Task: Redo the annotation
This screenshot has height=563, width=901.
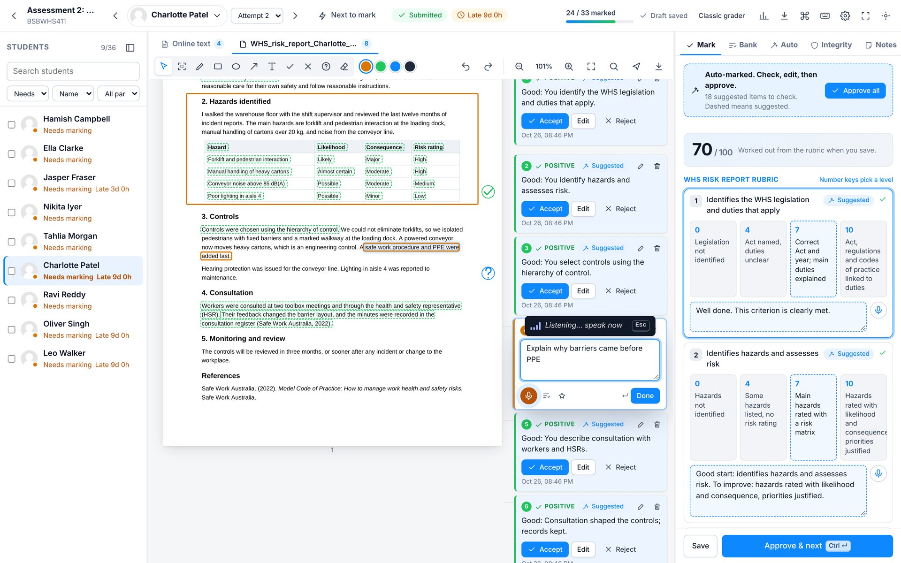Action: coord(488,67)
